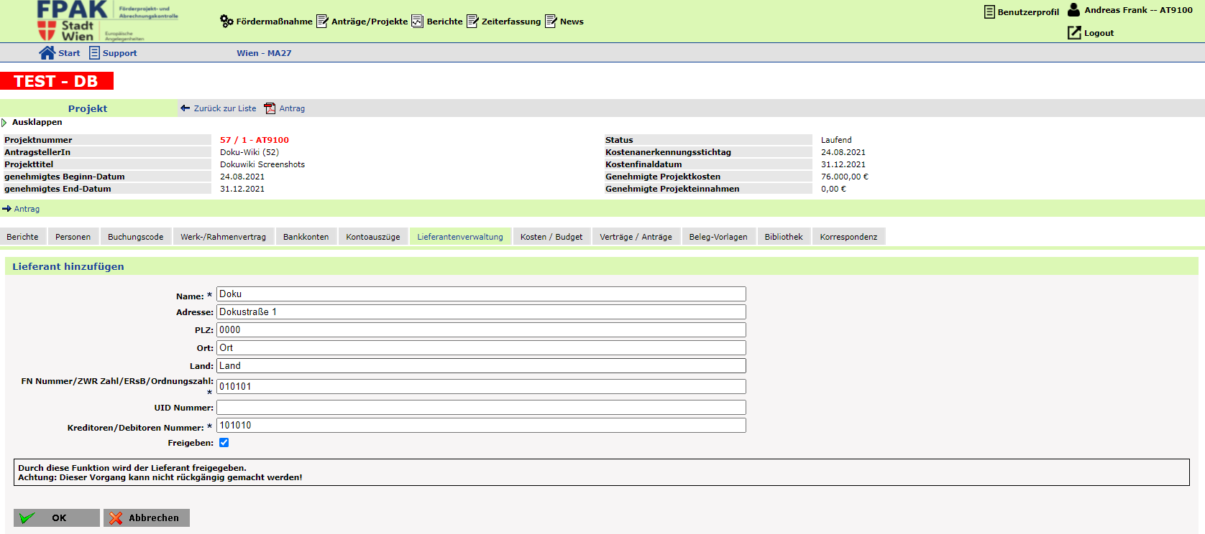Expand project details with Ausklappen
The height and width of the screenshot is (534, 1205).
click(x=36, y=123)
